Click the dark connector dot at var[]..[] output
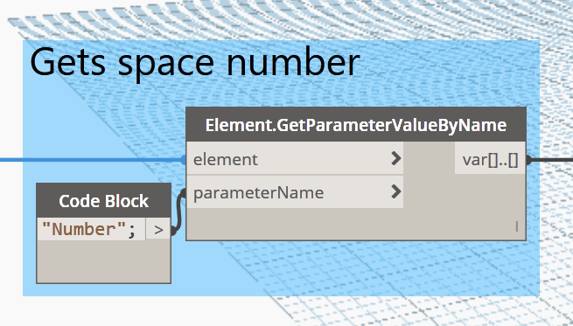This screenshot has width=573, height=326. click(528, 160)
